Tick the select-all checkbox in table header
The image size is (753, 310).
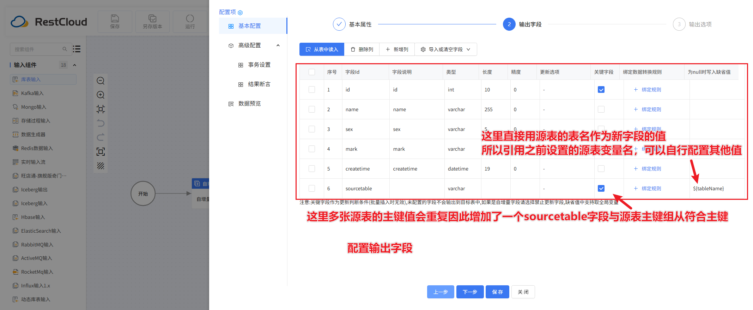(312, 72)
